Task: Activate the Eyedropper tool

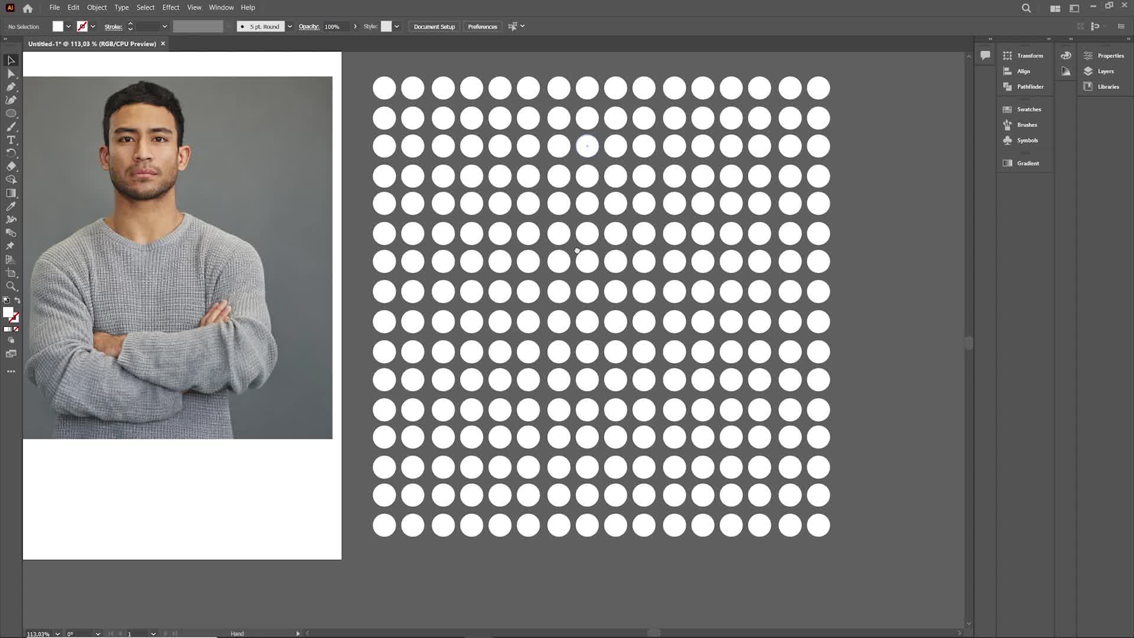Action: tap(11, 206)
